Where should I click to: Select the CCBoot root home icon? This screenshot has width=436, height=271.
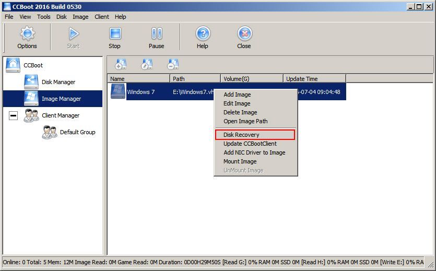(13, 65)
